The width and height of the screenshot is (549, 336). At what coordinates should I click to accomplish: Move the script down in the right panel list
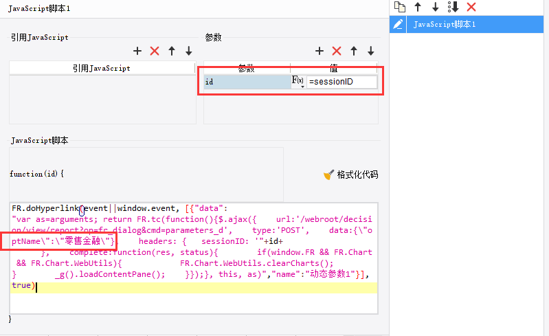click(x=435, y=7)
